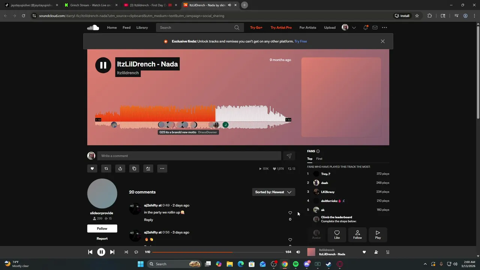Click the Play step in Climb the leaderboard
Screen dimensions: 480x270
378,234
